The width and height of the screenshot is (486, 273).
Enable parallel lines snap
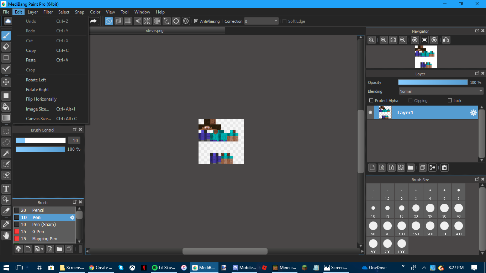pos(119,21)
